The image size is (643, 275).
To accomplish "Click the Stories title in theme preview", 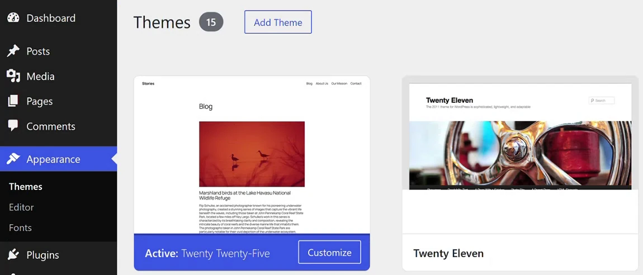I will pyautogui.click(x=148, y=84).
